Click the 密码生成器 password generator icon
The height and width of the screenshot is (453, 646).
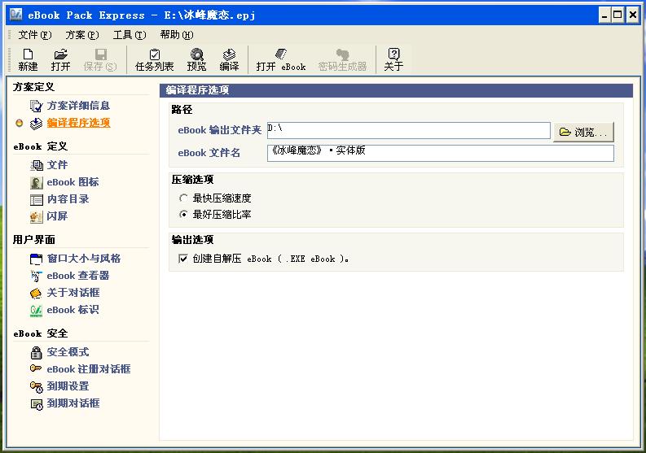point(342,54)
